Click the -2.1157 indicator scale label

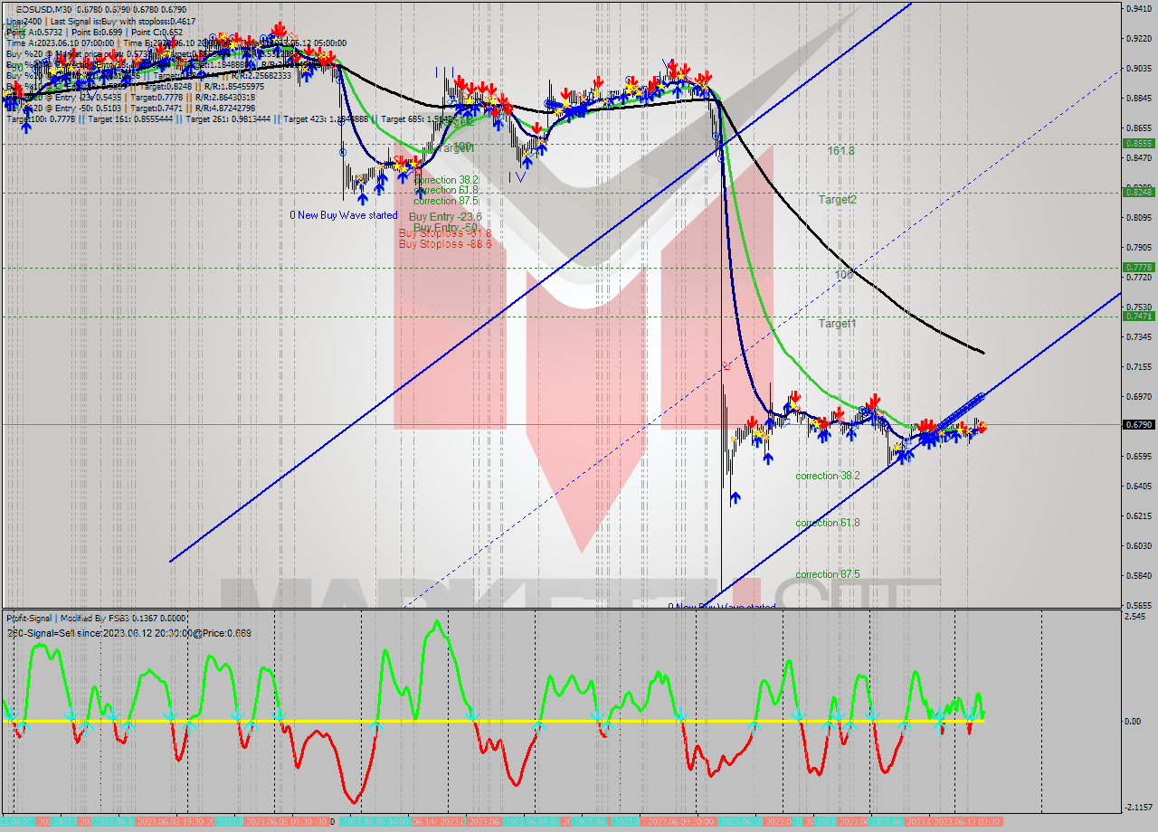pyautogui.click(x=1138, y=808)
